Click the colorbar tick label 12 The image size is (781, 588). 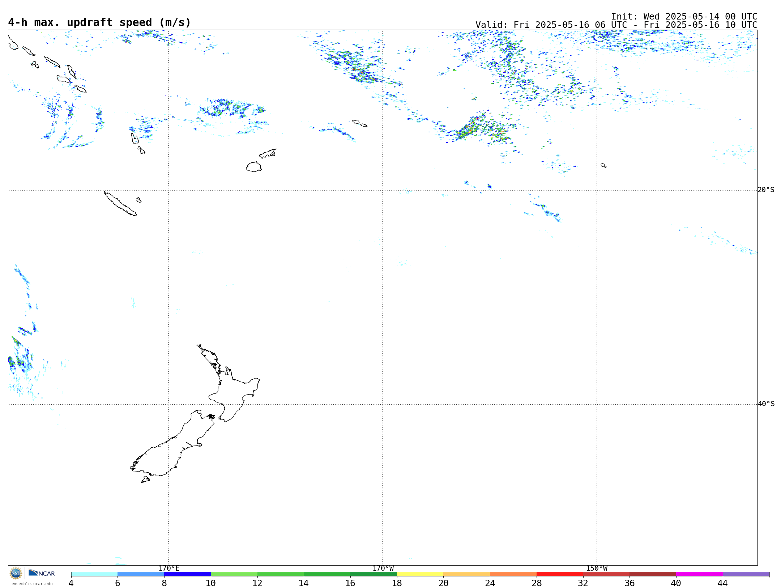(257, 583)
